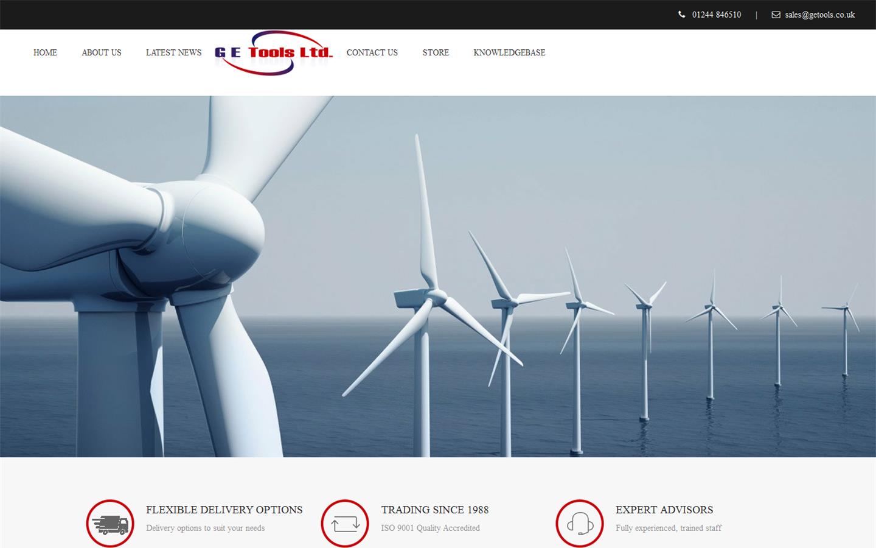Viewport: 876px width, 548px height.
Task: Open the KNOWLEDGEBASE section
Action: pyautogui.click(x=509, y=52)
